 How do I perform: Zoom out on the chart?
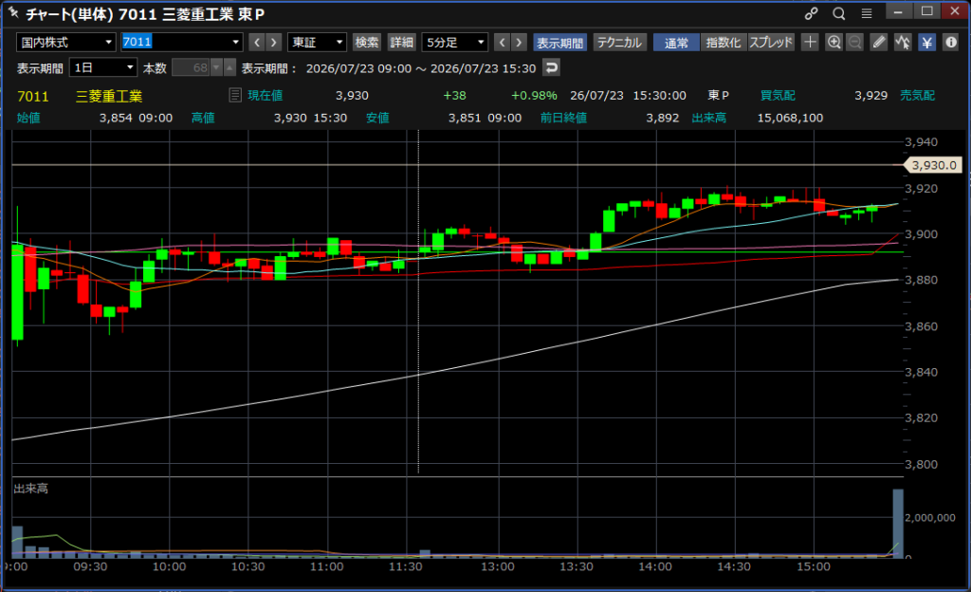tap(854, 42)
